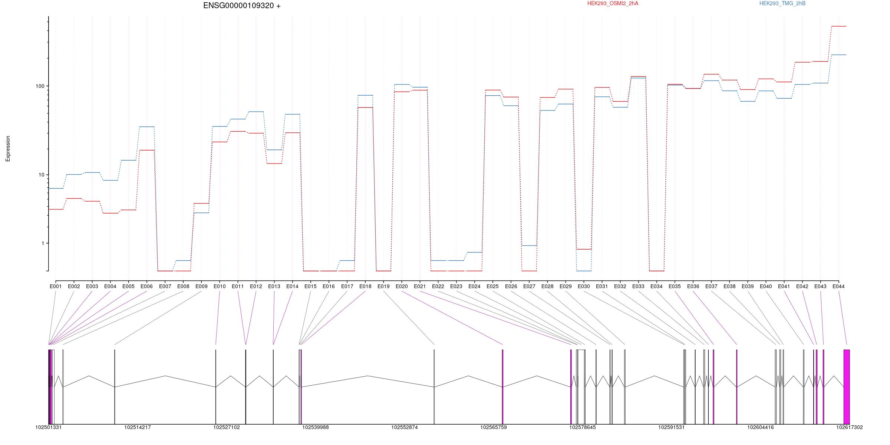This screenshot has height=445, width=890.
Task: Click exon label E023
Action: pos(456,286)
